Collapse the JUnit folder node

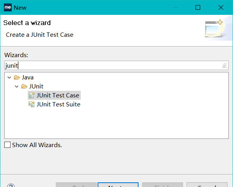(17, 86)
